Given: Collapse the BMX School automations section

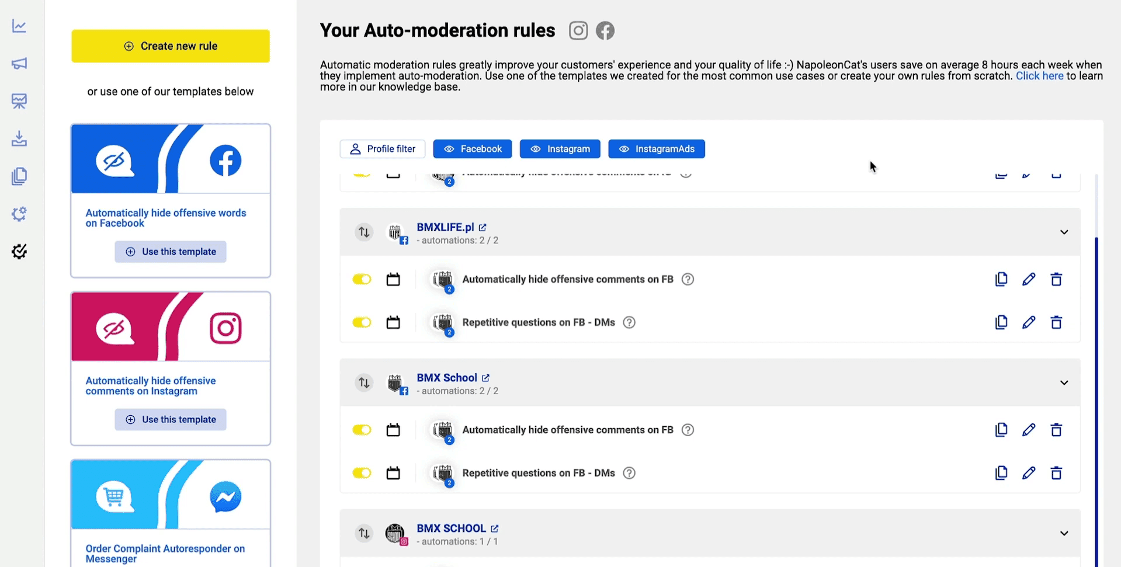Looking at the screenshot, I should 1064,382.
